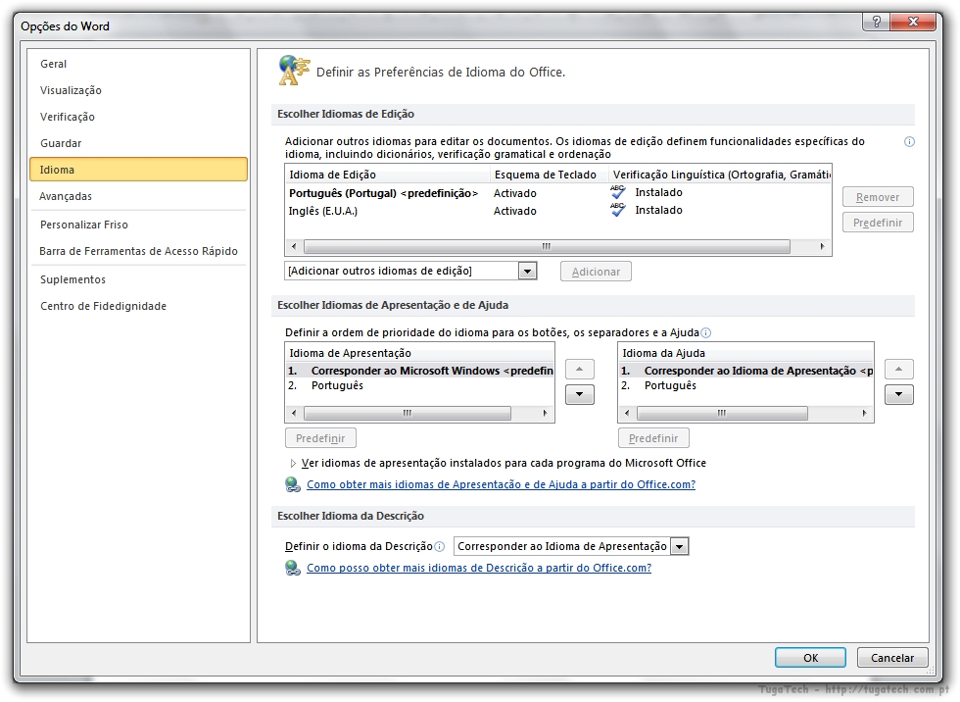Image resolution: width=960 pixels, height=702 pixels.
Task: Click the info icon after 'botões, os separadores e a Ajuda'
Action: pyautogui.click(x=706, y=332)
